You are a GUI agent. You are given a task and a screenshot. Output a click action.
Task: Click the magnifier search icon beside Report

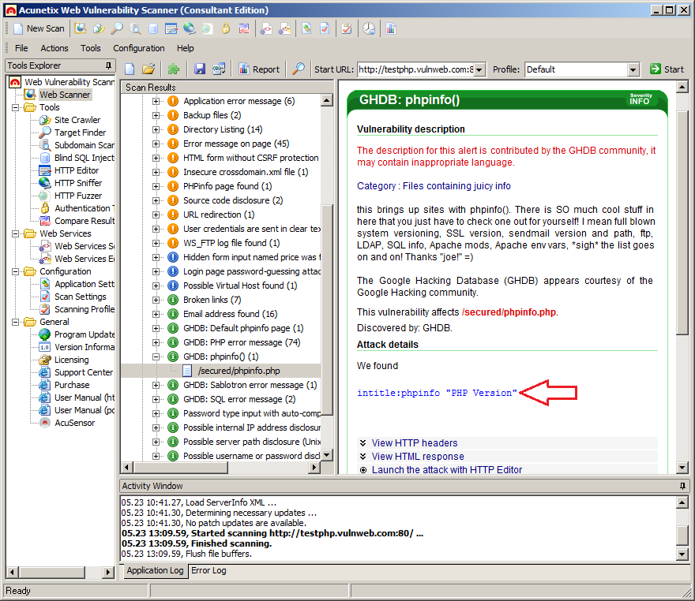point(299,69)
